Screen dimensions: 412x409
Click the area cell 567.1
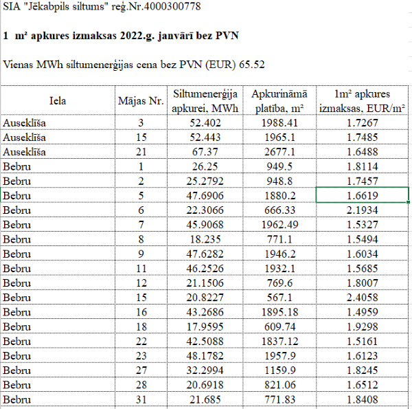[279, 297]
